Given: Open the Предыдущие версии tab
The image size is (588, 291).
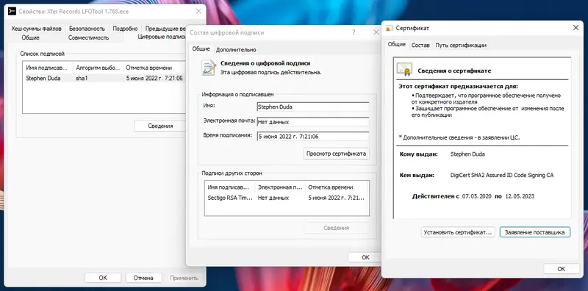Looking at the screenshot, I should tap(165, 29).
